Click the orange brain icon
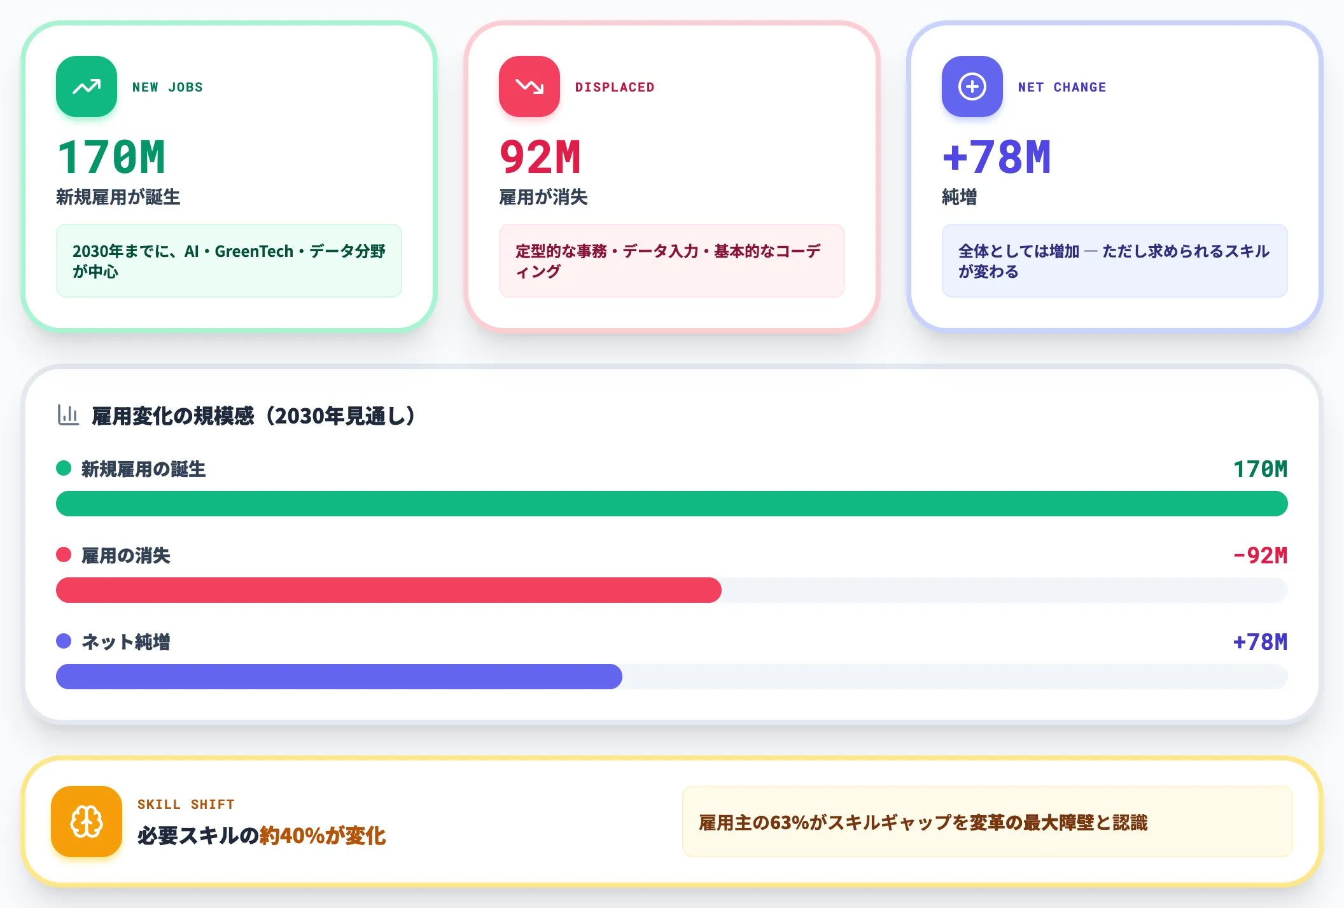 point(87,822)
